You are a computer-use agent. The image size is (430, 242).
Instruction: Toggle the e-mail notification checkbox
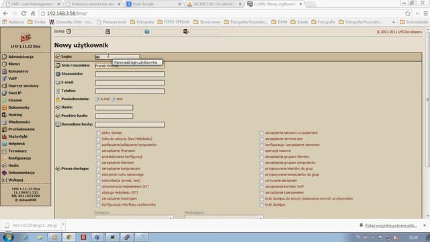pyautogui.click(x=98, y=99)
